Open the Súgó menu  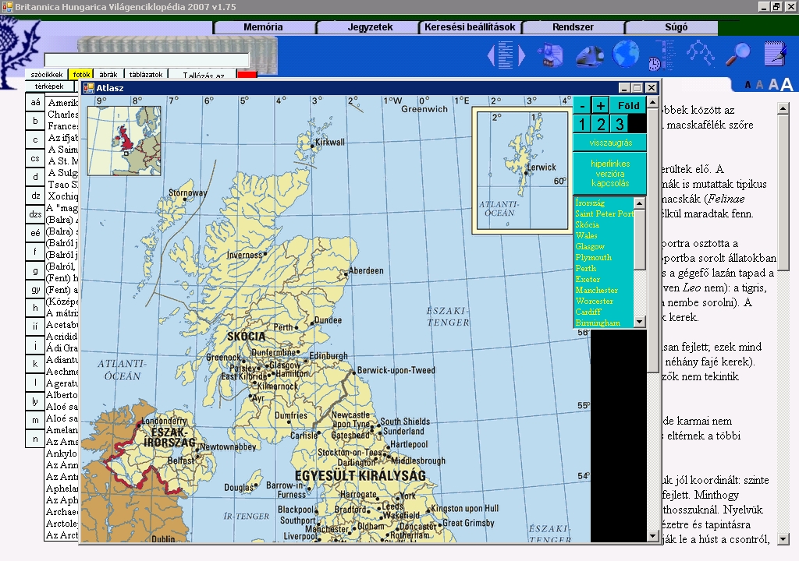pyautogui.click(x=676, y=27)
